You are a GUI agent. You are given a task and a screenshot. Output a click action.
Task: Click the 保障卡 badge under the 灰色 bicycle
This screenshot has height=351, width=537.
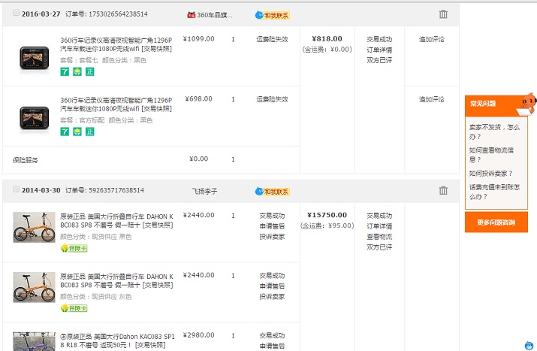click(74, 308)
